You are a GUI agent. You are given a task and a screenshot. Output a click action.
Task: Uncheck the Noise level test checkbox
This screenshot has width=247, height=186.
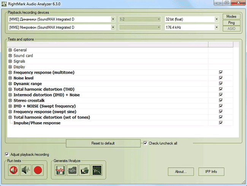(220, 78)
